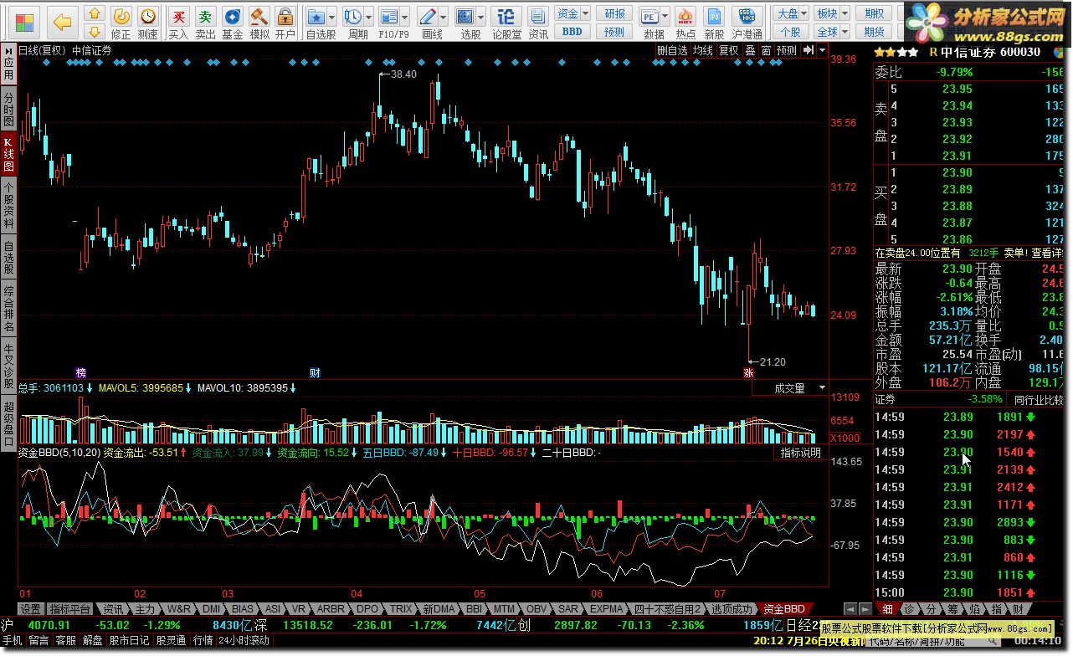
Task: Select the 画线 drawing pen tool
Action: tap(427, 17)
